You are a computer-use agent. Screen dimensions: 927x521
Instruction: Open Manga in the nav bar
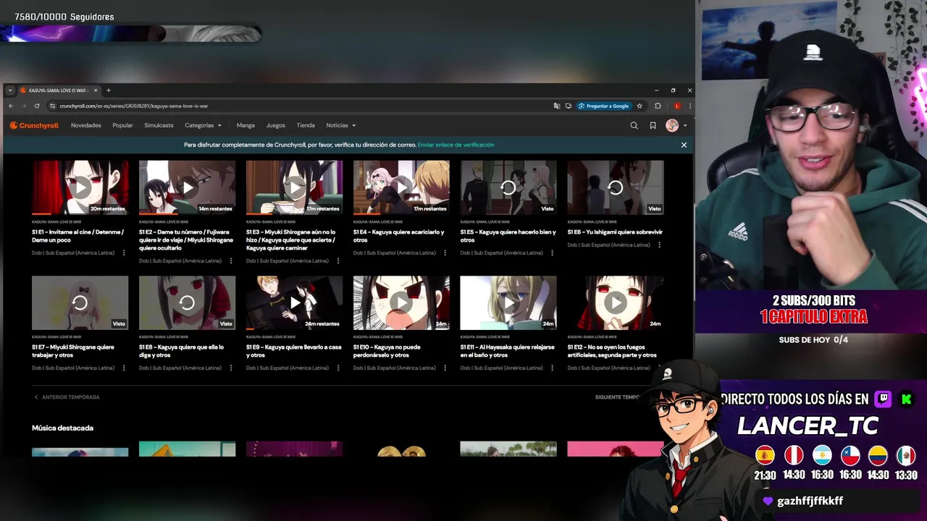(246, 125)
